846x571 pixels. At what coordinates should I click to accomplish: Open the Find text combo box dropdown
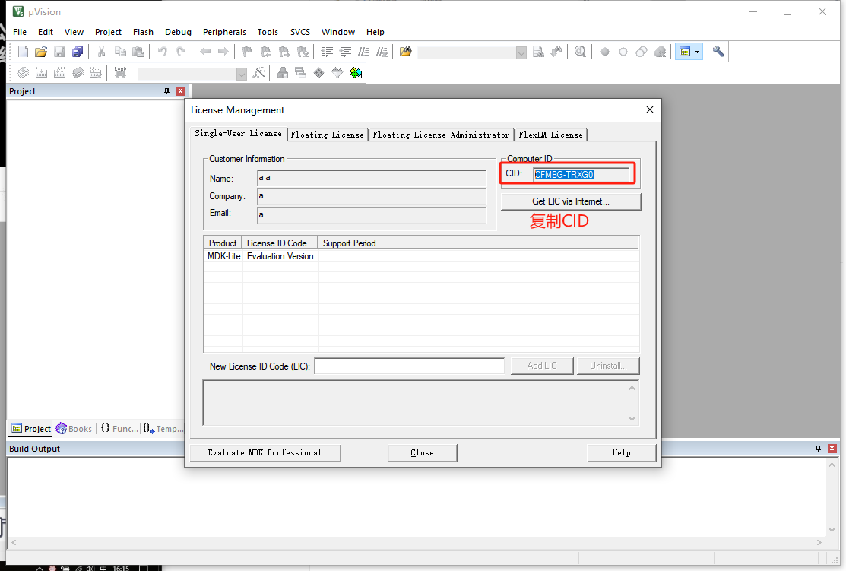pyautogui.click(x=521, y=52)
